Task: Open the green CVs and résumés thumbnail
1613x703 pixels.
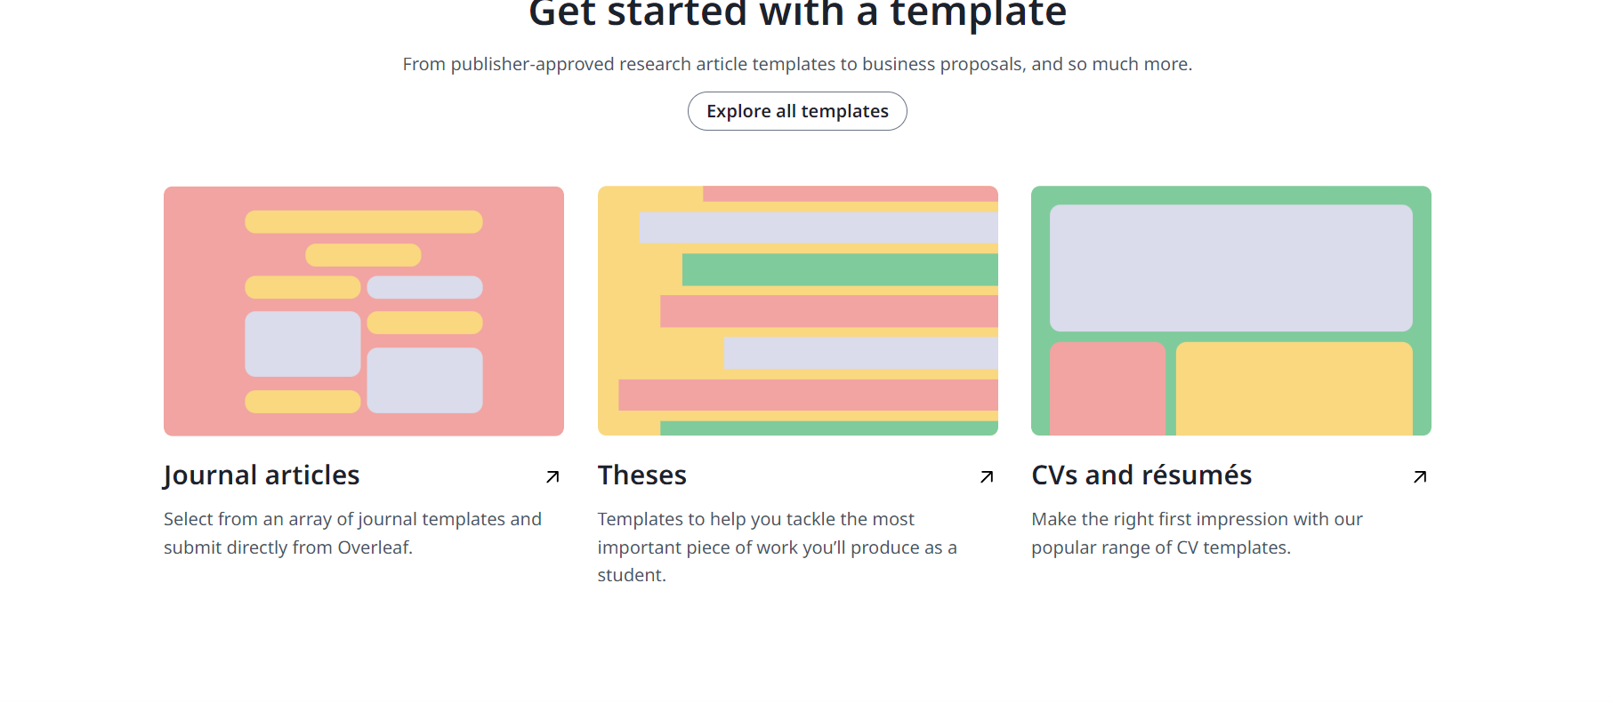Action: (x=1231, y=311)
